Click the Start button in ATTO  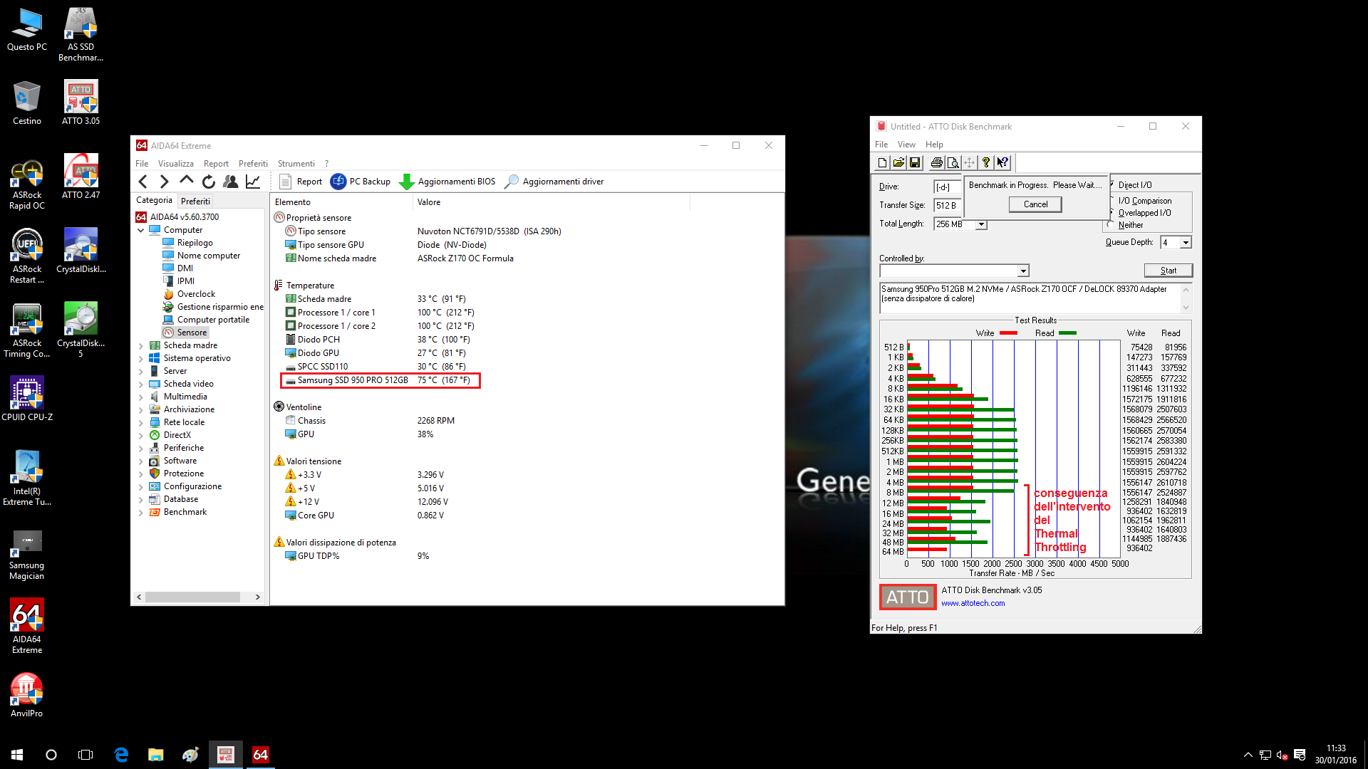tap(1168, 271)
